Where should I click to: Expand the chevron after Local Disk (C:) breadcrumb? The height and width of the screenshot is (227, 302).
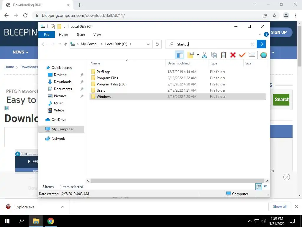131,44
